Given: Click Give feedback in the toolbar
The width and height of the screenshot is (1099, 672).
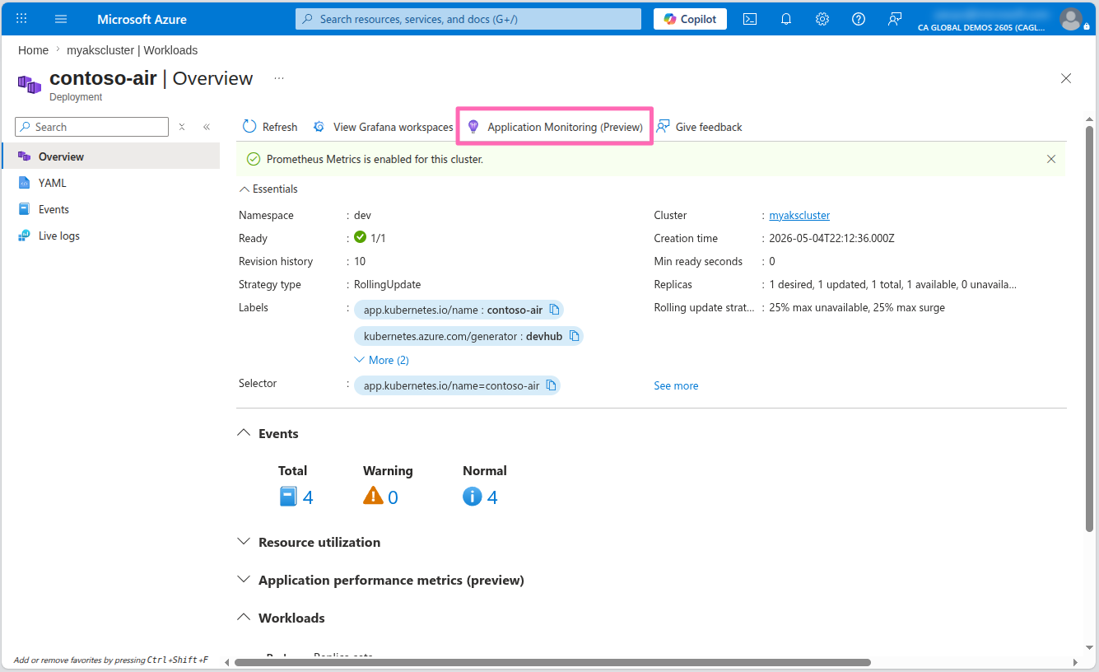Looking at the screenshot, I should click(x=700, y=127).
